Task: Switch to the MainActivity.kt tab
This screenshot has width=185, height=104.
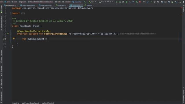Action: click(11, 5)
